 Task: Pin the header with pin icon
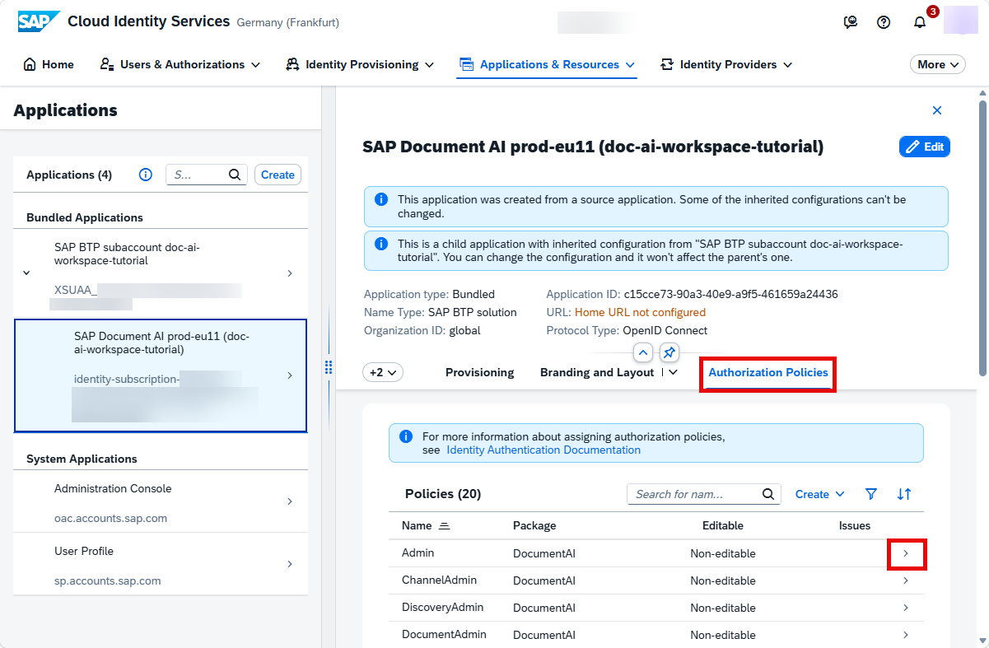[x=669, y=352]
